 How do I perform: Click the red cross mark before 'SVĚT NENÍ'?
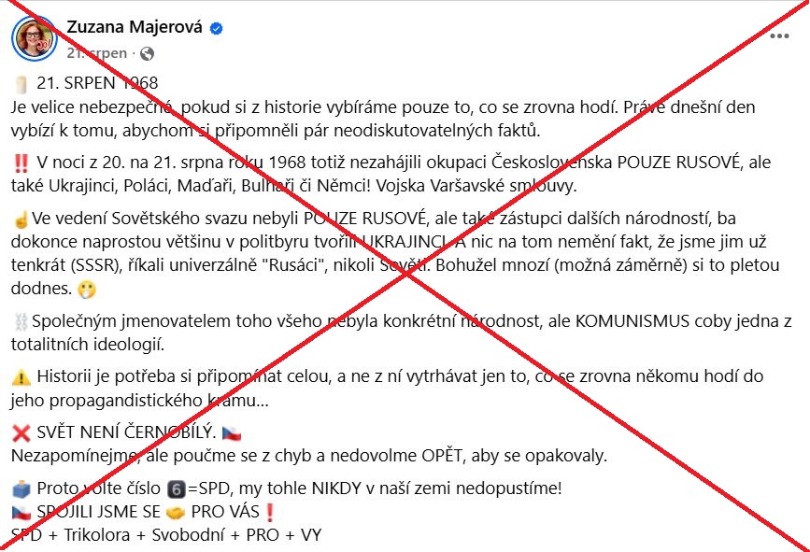coord(21,434)
